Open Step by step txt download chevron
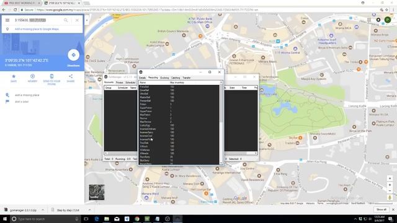The height and width of the screenshot is (223, 397). [x=89, y=210]
